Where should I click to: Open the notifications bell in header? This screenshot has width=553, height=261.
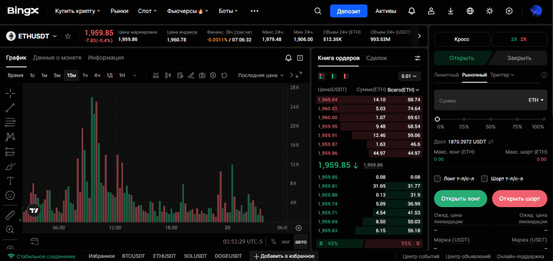tap(411, 11)
